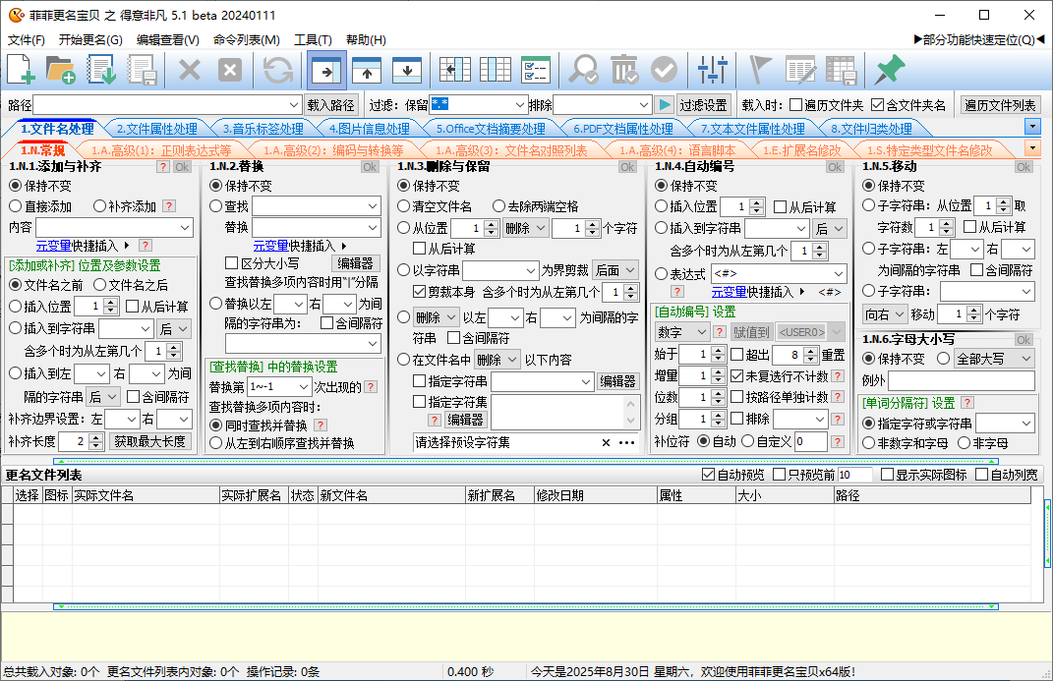1053x681 pixels.
Task: Click the green play button beside exclude filter
Action: pos(666,105)
